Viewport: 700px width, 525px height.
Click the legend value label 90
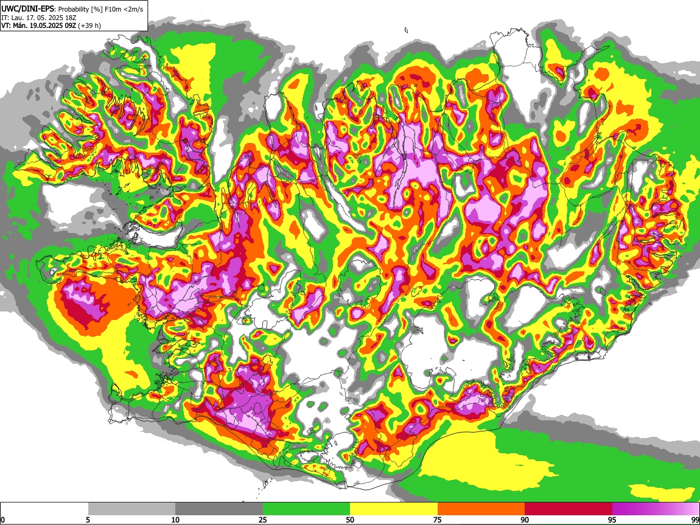tap(525, 520)
